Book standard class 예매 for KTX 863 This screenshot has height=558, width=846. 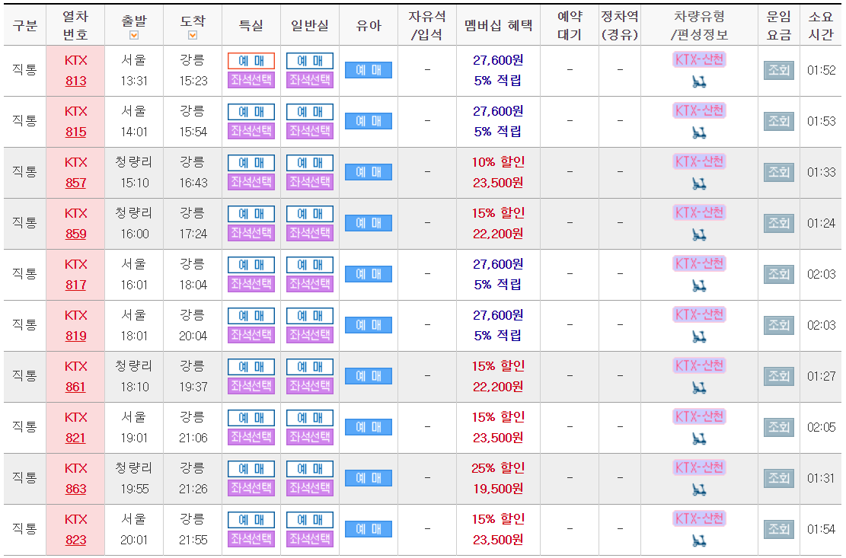(x=310, y=469)
